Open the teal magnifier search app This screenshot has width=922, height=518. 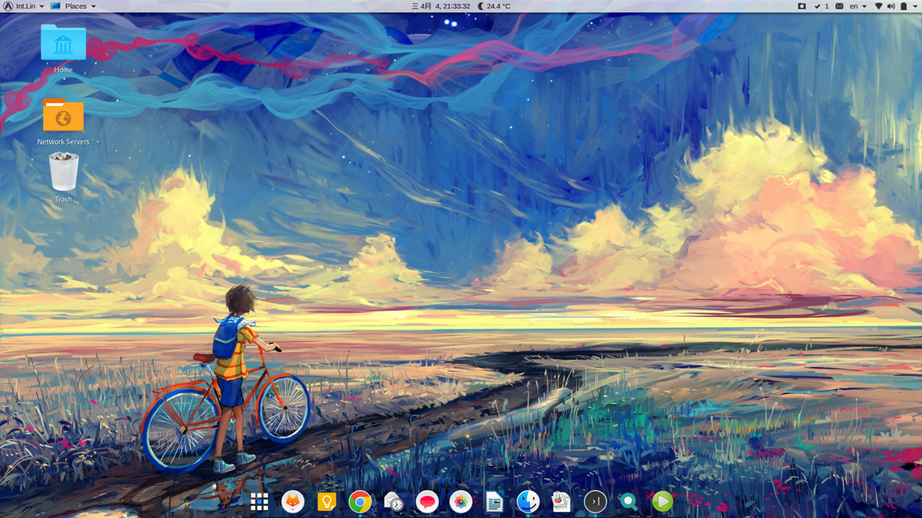(x=628, y=502)
